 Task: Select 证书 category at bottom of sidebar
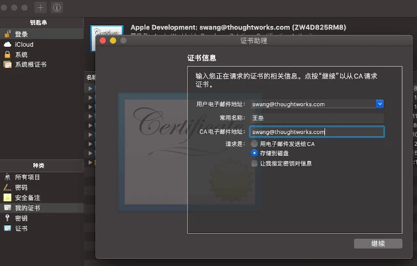[21, 228]
